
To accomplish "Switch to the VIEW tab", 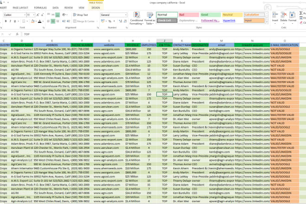I will click(82, 7).
